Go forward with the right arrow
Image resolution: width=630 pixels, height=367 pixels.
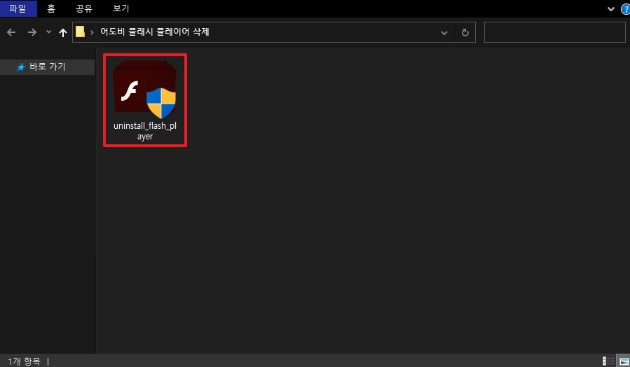[32, 32]
